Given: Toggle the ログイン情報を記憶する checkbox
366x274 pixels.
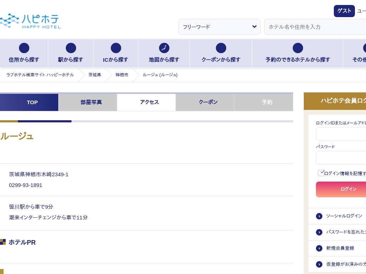Looking at the screenshot, I should coord(321,173).
